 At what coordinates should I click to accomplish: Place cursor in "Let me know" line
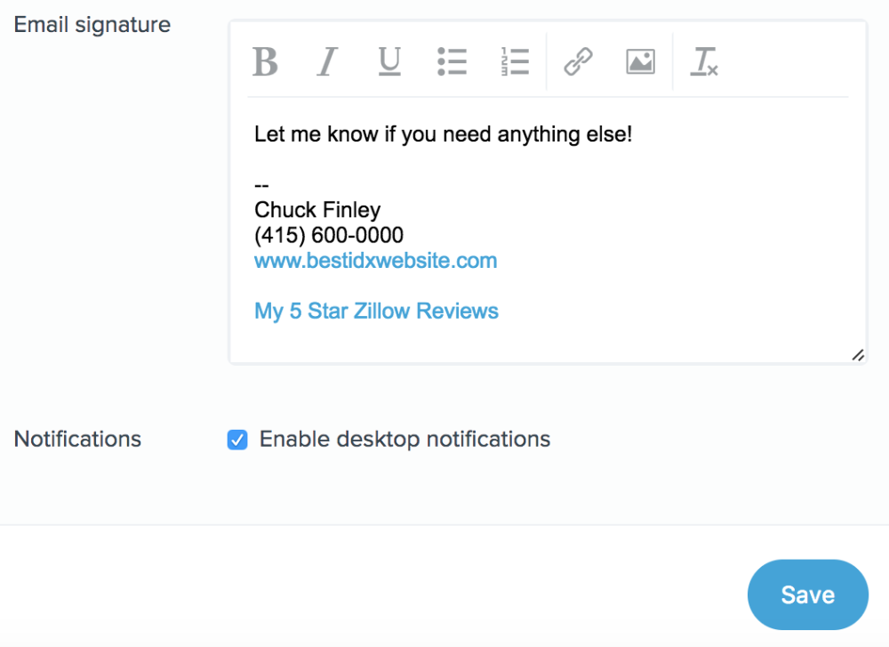coord(443,135)
